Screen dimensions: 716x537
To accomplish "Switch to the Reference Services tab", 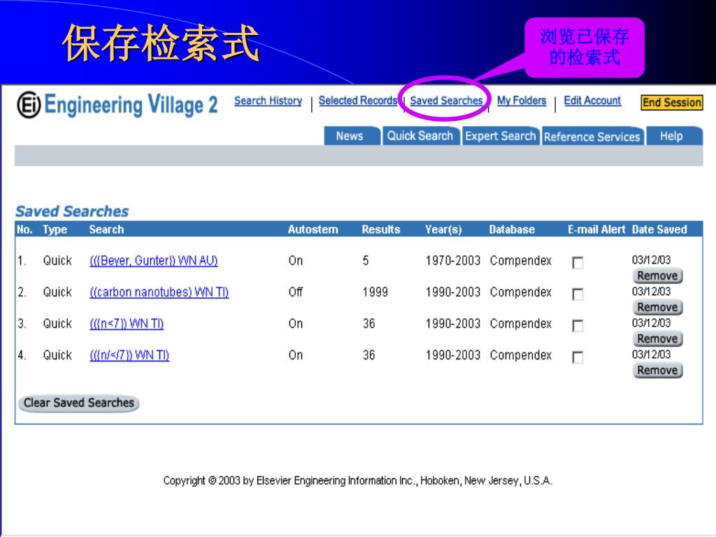I will click(x=593, y=136).
